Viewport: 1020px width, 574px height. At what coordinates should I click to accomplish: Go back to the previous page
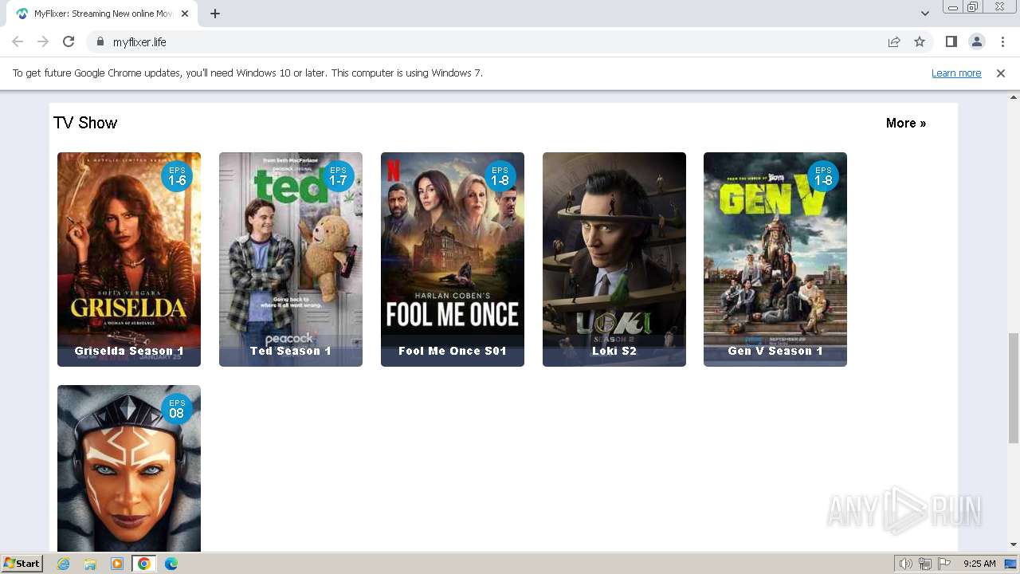point(18,41)
